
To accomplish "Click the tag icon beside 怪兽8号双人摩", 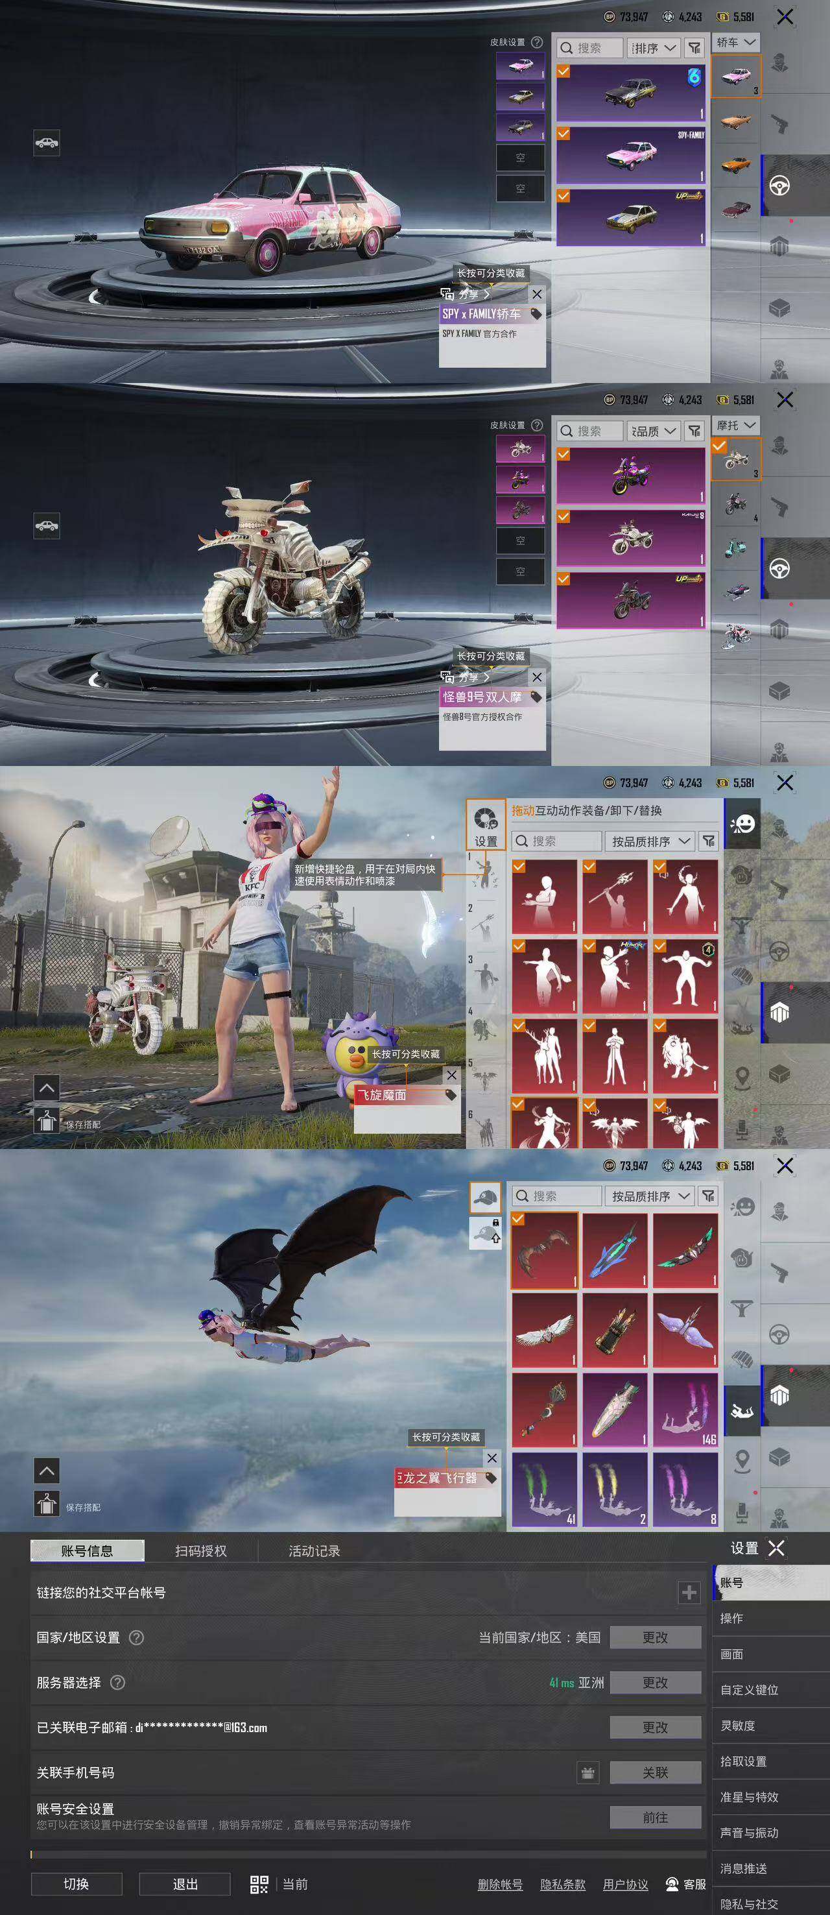I will point(535,697).
